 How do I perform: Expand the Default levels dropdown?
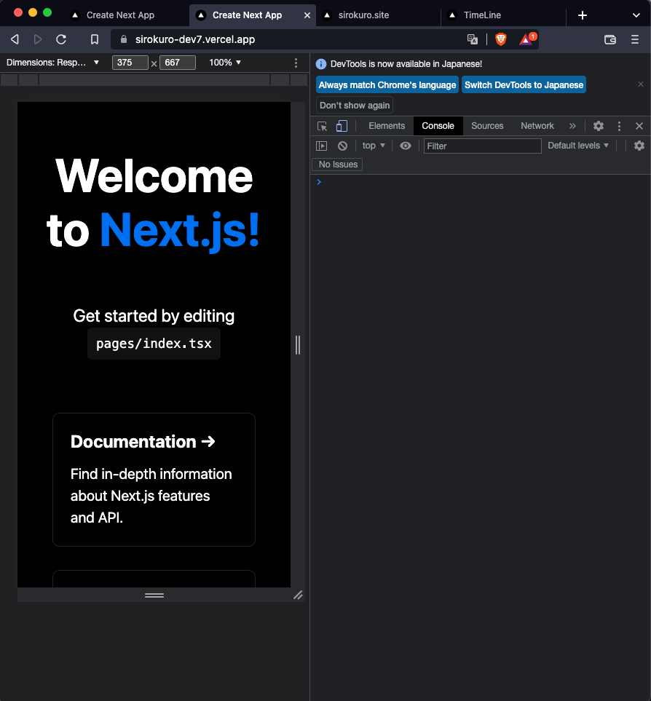coord(578,146)
